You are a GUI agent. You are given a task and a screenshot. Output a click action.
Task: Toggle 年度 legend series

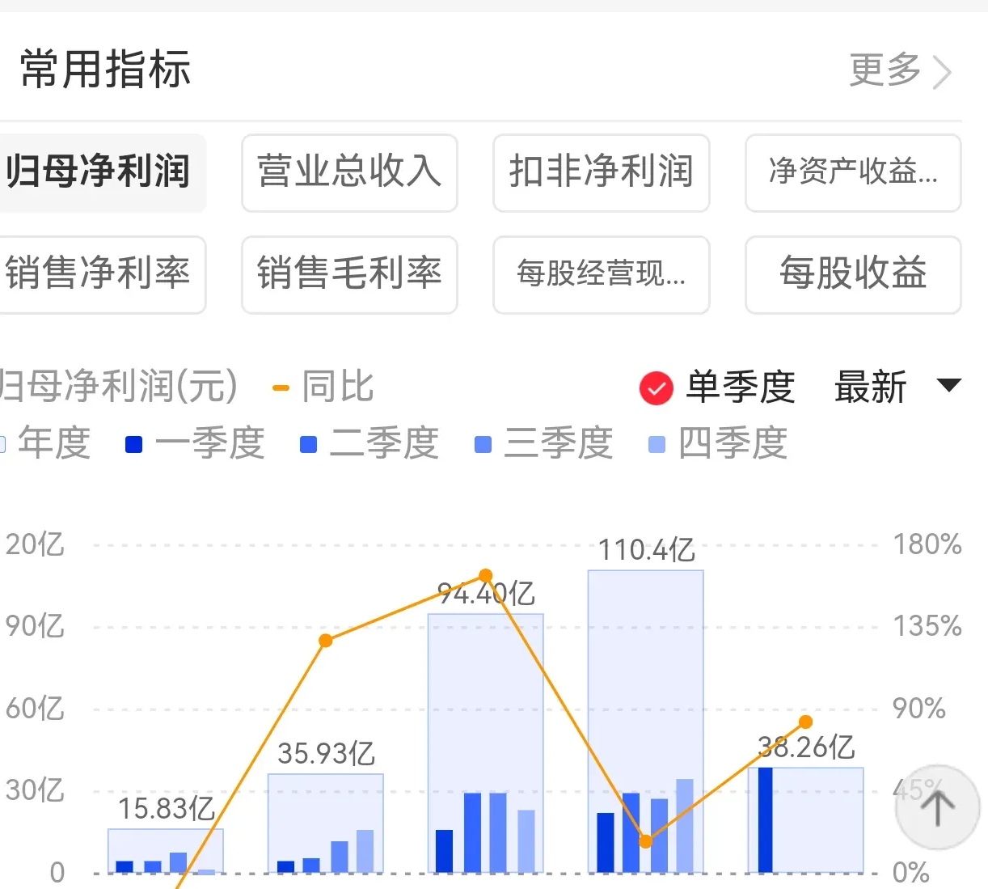click(x=45, y=443)
